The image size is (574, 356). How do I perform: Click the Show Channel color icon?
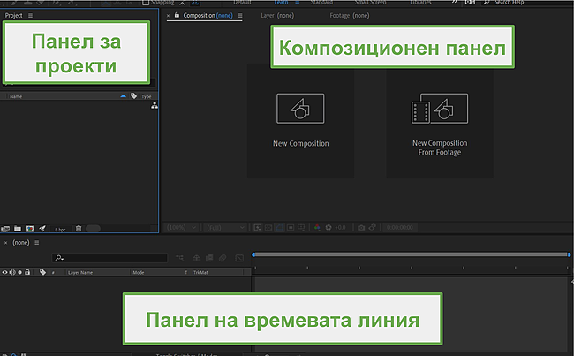[x=317, y=227]
